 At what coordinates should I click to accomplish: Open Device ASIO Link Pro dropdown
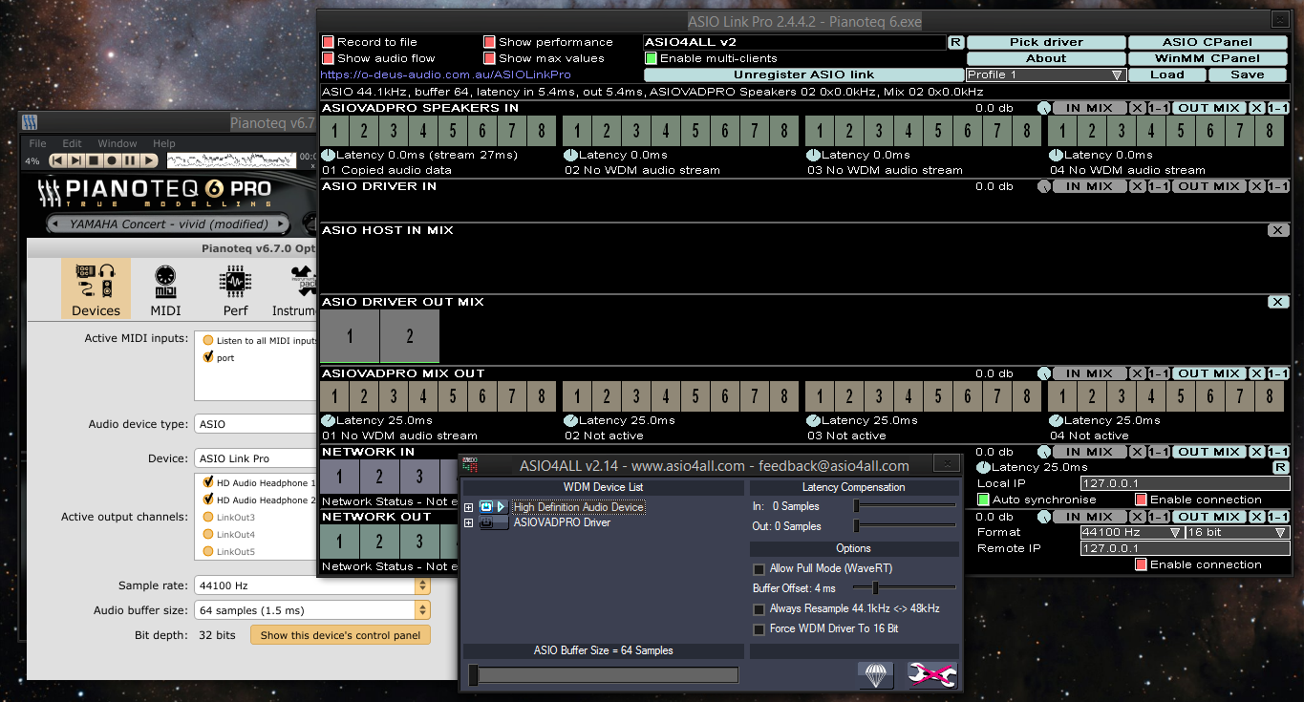(x=256, y=458)
